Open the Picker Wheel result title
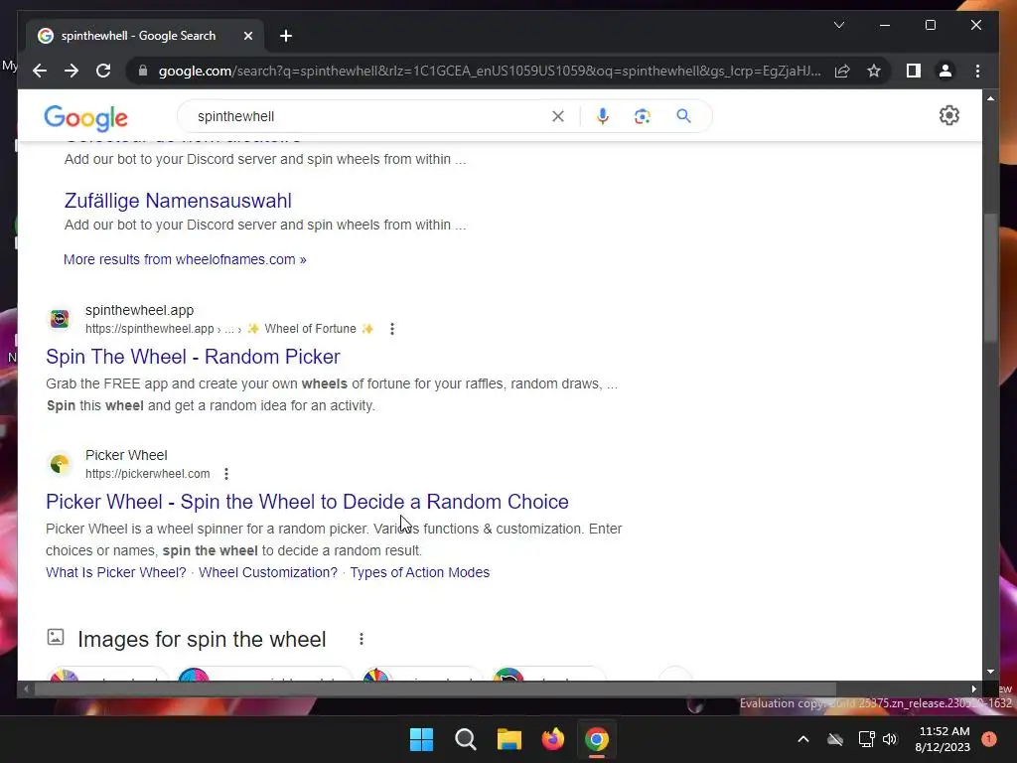This screenshot has height=763, width=1017. (x=308, y=502)
